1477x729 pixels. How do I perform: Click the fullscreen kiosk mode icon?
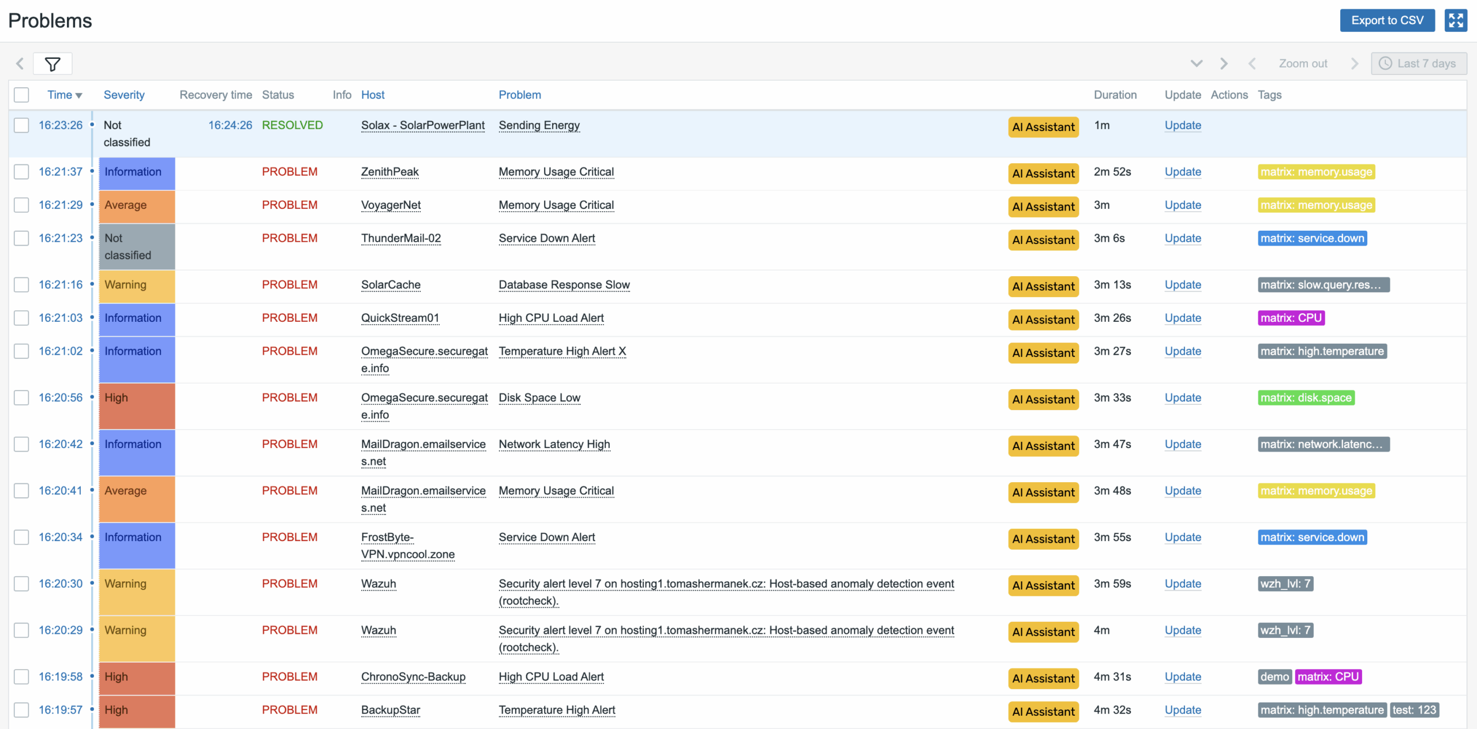click(1456, 21)
